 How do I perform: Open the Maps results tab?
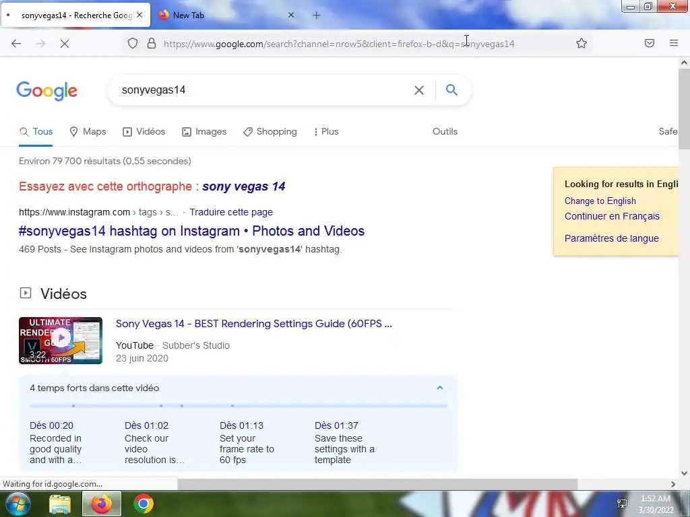click(88, 131)
